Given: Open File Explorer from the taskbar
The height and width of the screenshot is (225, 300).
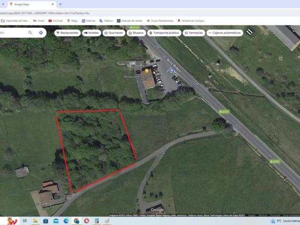Looking at the screenshot, I should (x=35, y=221).
